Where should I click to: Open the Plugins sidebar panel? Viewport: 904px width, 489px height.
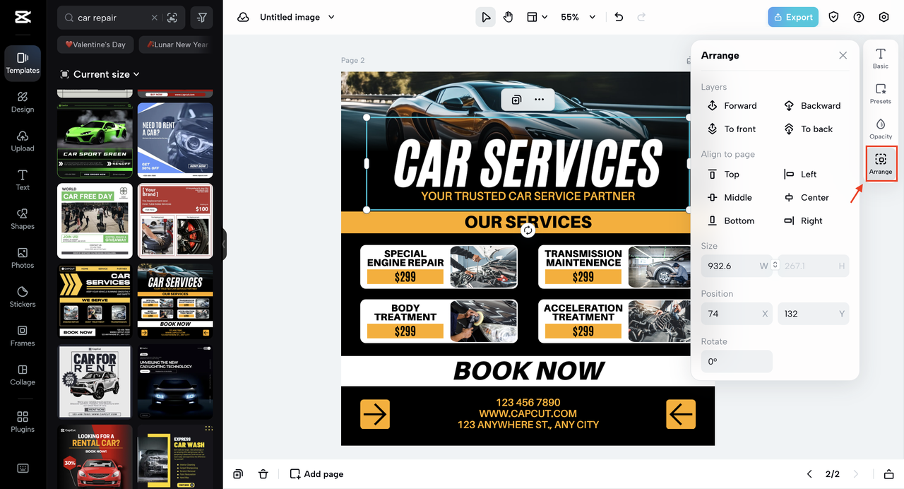click(x=23, y=422)
